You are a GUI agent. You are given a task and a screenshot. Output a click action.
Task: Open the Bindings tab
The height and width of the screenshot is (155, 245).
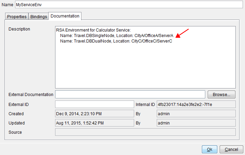point(39,16)
